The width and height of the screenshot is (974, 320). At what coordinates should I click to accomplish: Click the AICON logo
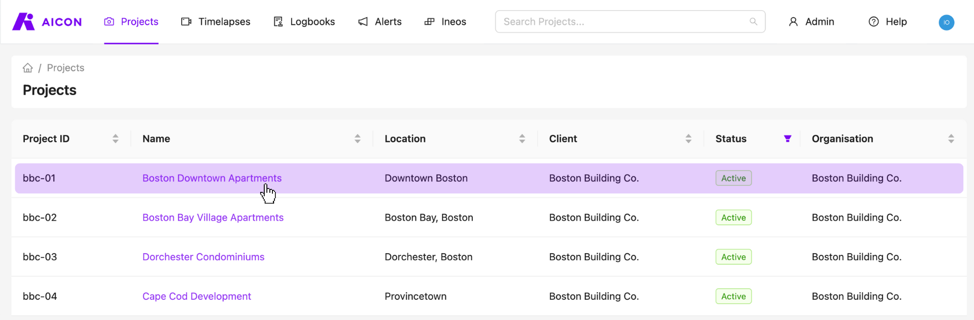pos(47,22)
